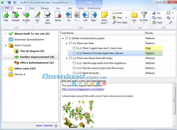
Task: Open the View ribbon tab
Action: coord(58,8)
